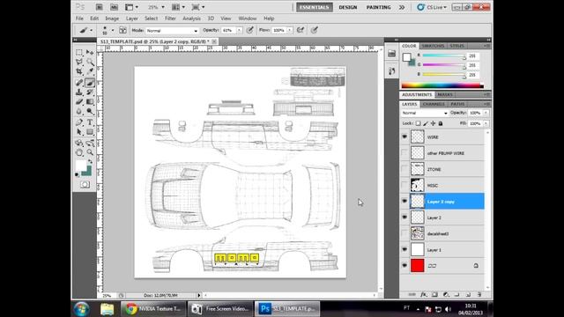Click the Essentials workspace button

[314, 7]
